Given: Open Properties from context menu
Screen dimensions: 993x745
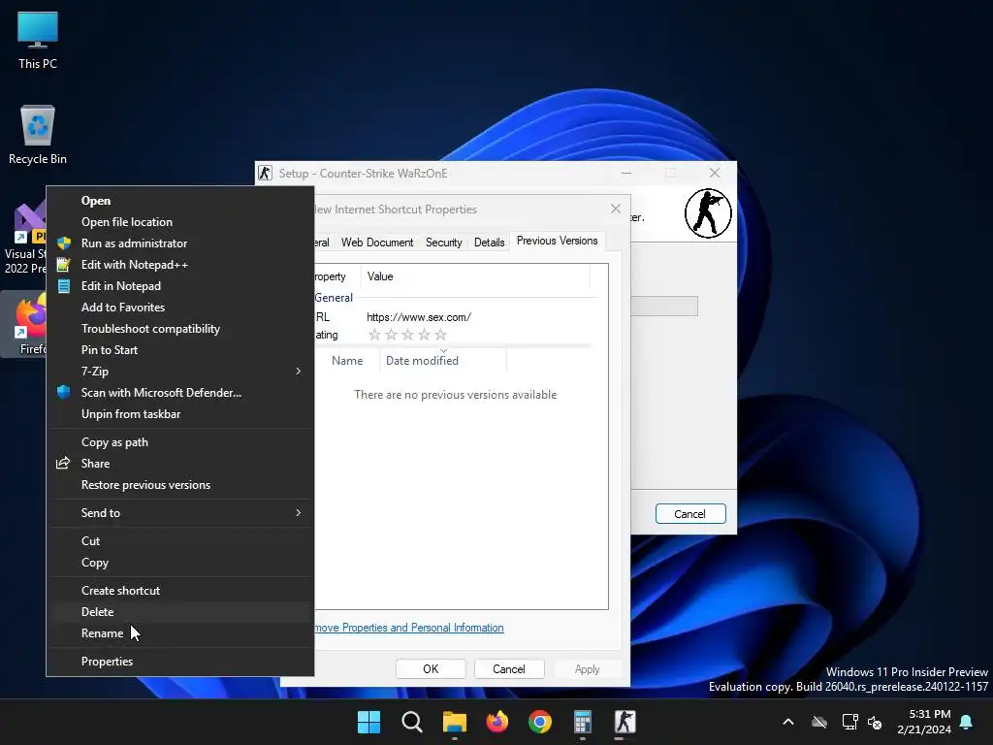Looking at the screenshot, I should coord(179,662).
